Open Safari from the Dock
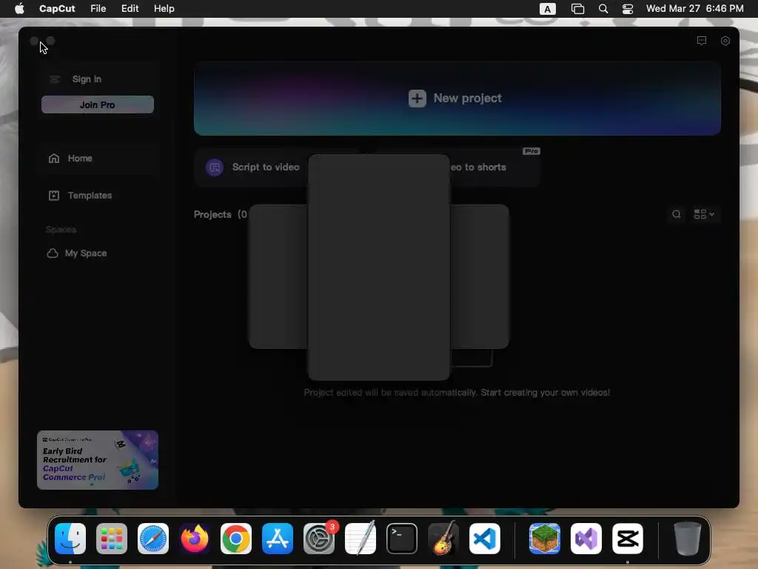The image size is (758, 569). tap(153, 539)
